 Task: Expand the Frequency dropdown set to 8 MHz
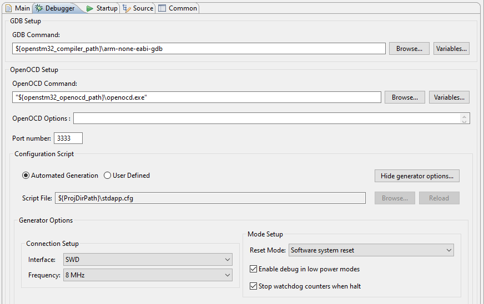coord(148,275)
